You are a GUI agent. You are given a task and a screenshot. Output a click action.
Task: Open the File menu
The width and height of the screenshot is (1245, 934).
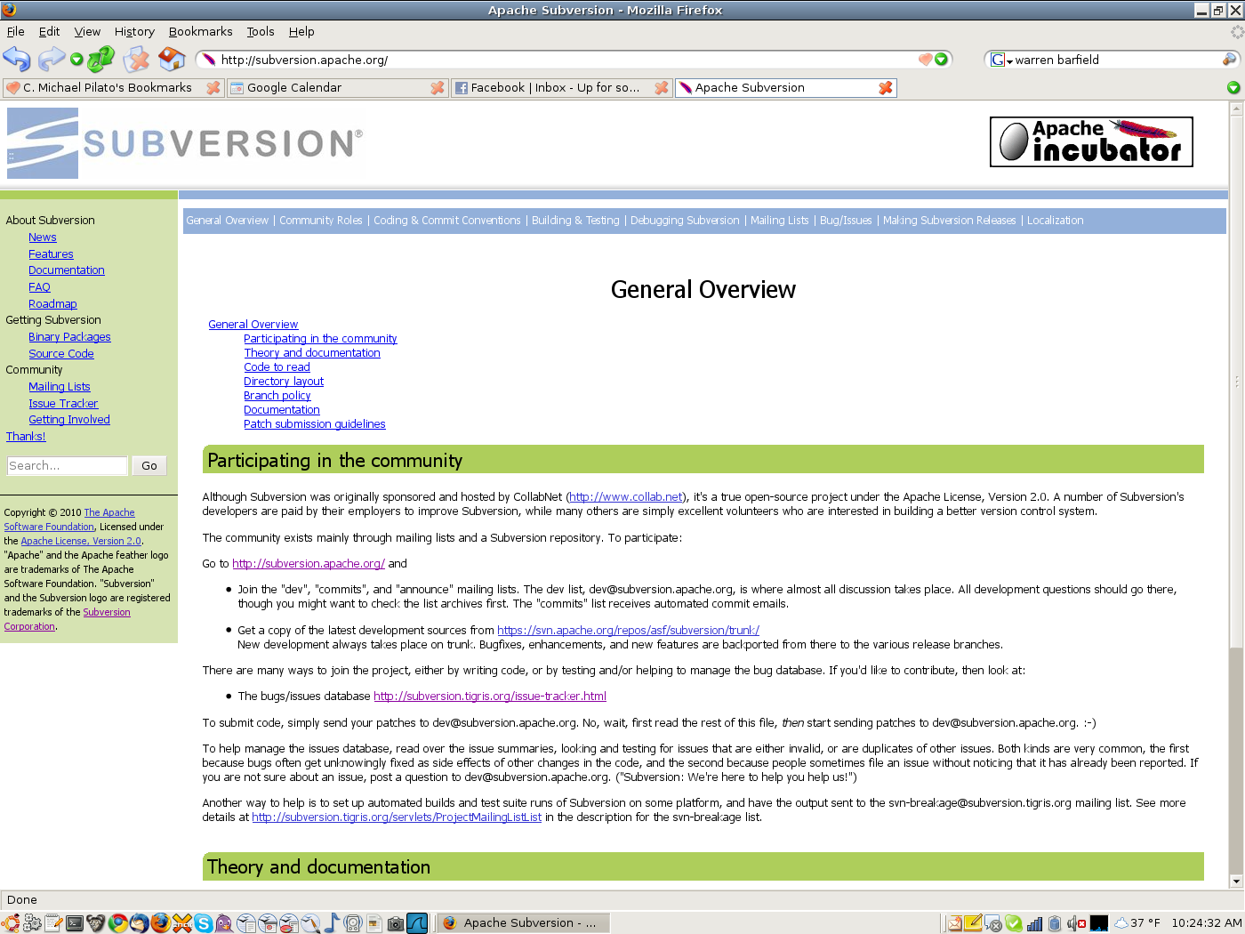pyautogui.click(x=16, y=31)
